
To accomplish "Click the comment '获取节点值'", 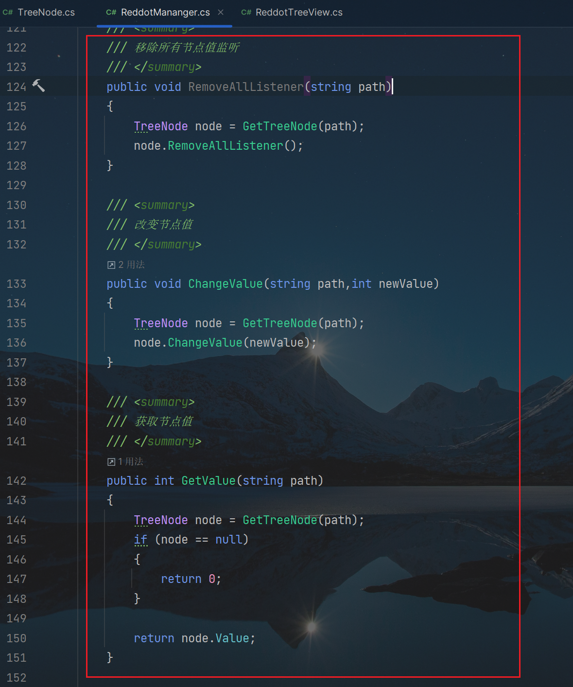I will [x=164, y=421].
